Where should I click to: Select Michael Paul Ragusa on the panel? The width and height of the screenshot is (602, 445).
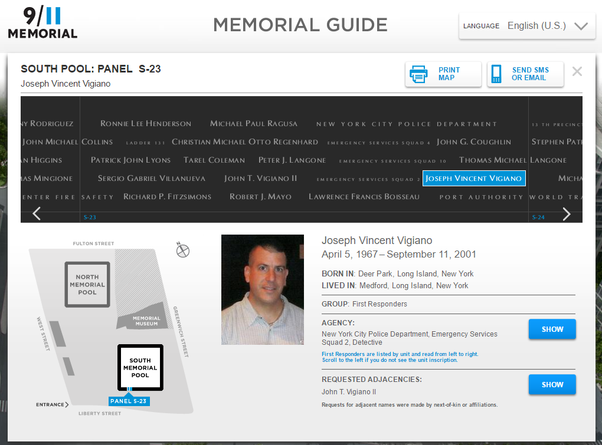254,124
